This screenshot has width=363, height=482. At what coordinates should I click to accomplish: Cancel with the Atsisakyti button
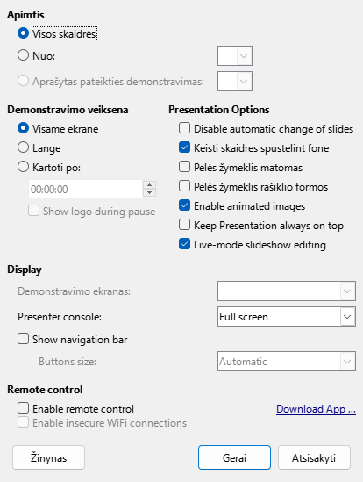[314, 457]
